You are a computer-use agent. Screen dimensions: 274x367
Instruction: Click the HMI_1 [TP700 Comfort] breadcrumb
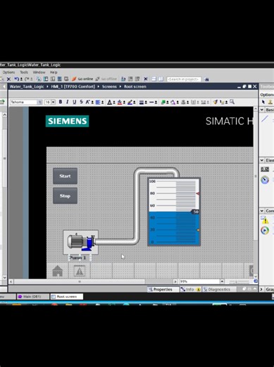pyautogui.click(x=73, y=87)
